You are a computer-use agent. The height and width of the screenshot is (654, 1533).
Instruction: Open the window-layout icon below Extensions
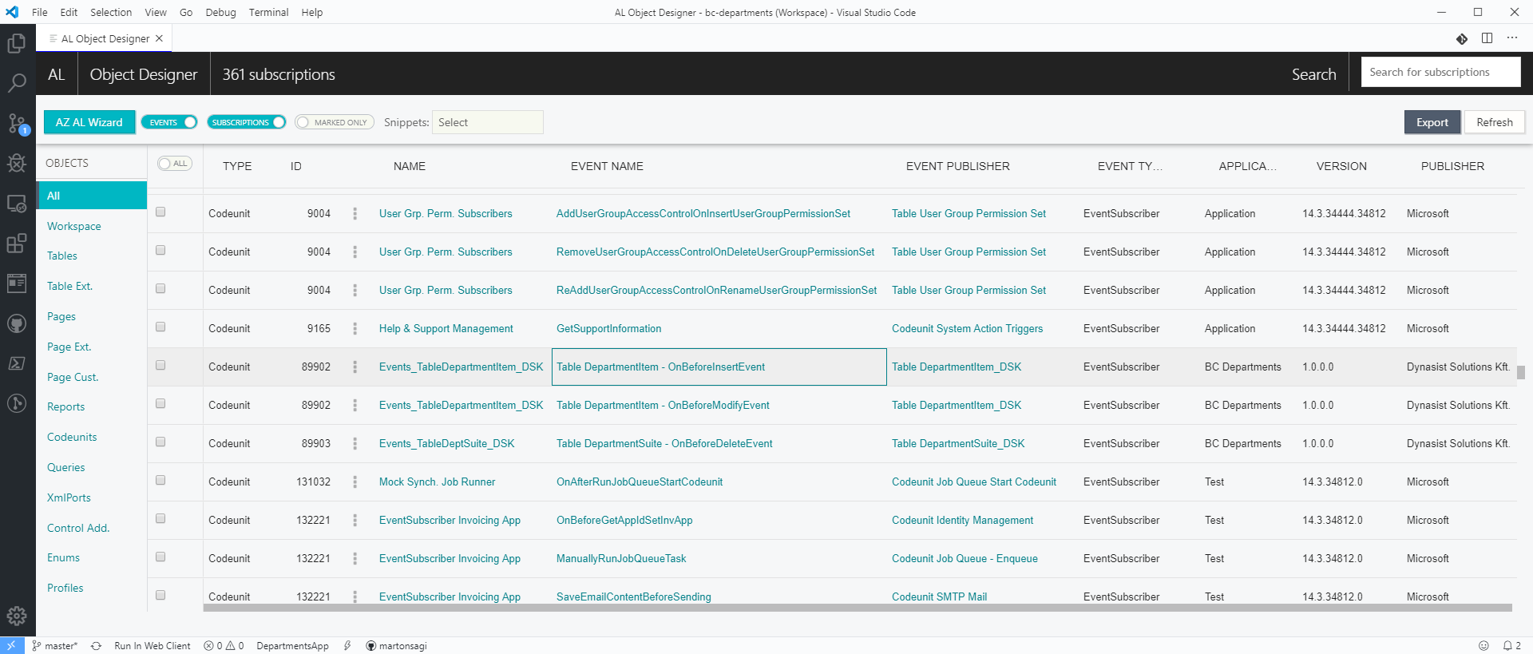point(17,283)
